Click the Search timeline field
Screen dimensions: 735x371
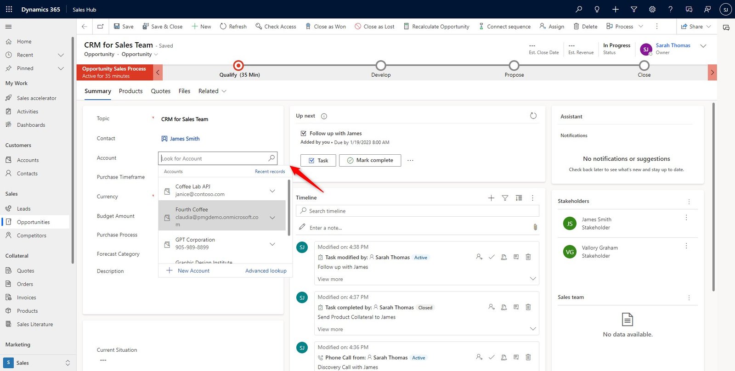pyautogui.click(x=418, y=211)
